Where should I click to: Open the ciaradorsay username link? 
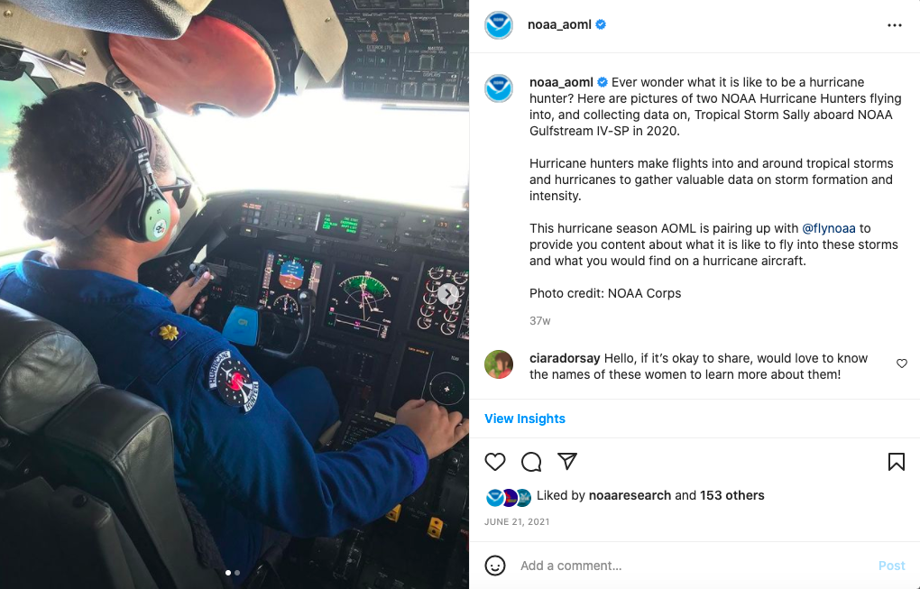point(565,358)
